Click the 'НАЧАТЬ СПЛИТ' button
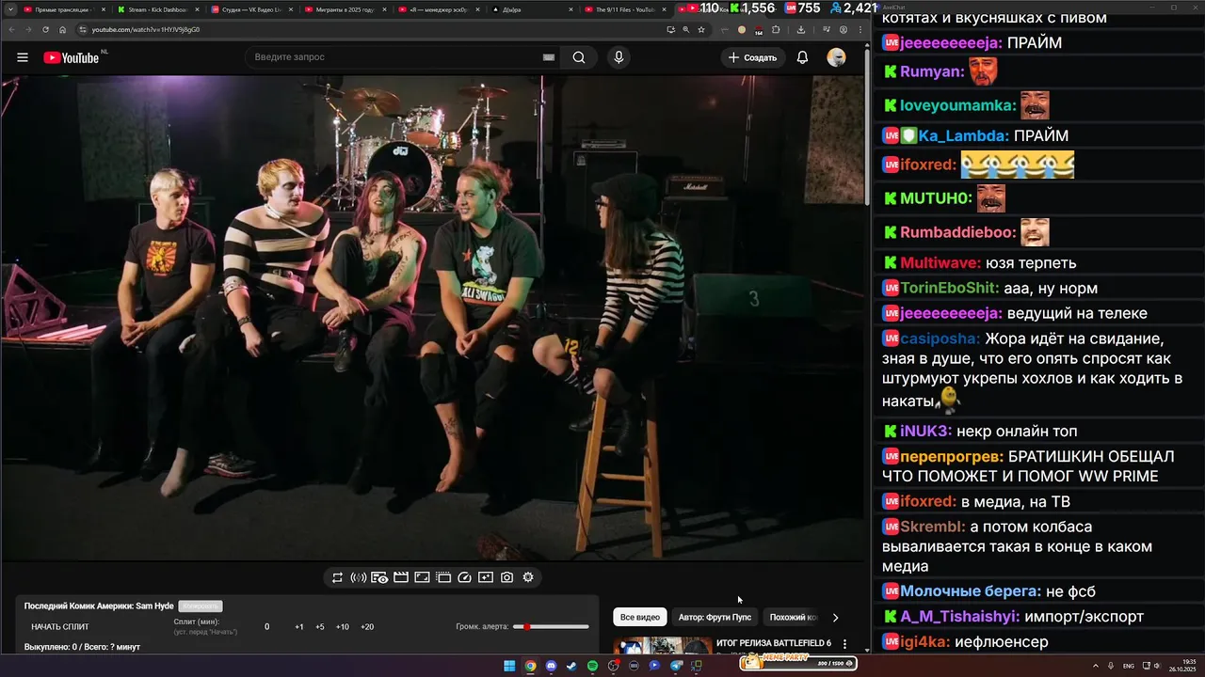This screenshot has height=677, width=1205. click(60, 627)
